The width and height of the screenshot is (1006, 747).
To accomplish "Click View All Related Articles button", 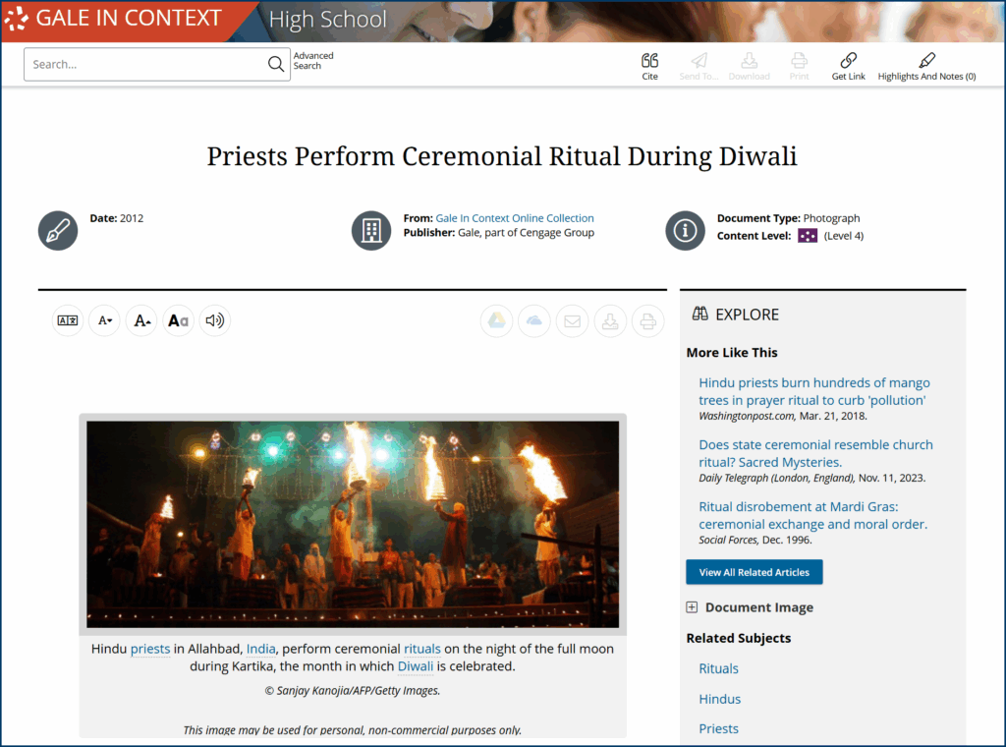I will 754,572.
